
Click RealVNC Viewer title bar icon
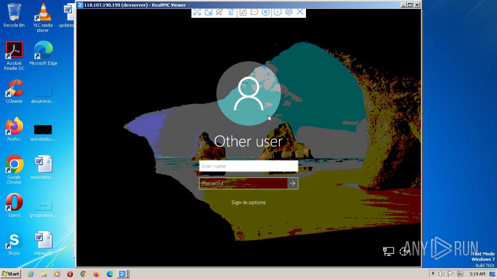(80, 5)
